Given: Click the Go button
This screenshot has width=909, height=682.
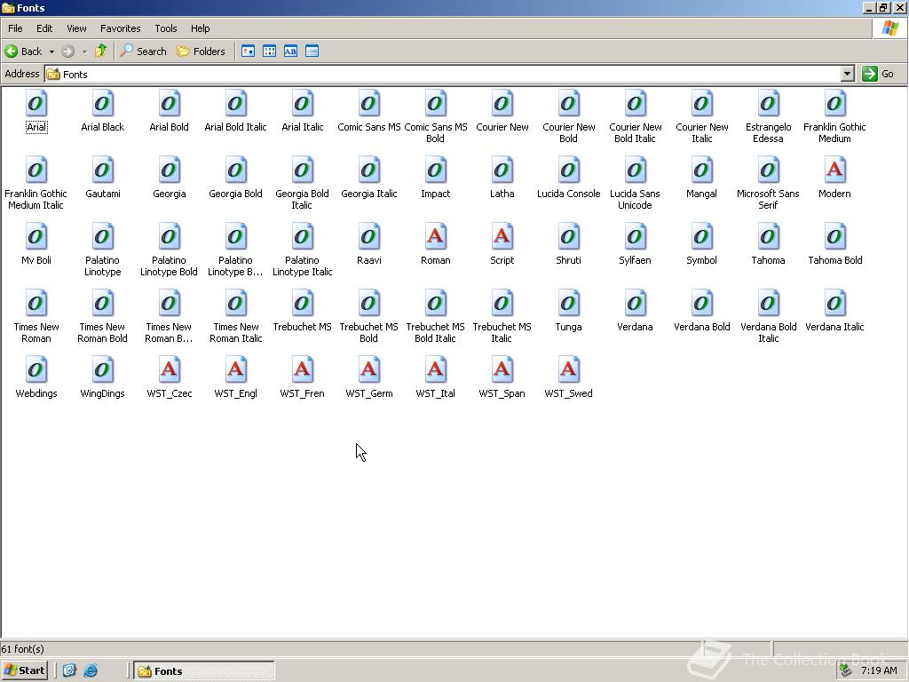Looking at the screenshot, I should [878, 75].
